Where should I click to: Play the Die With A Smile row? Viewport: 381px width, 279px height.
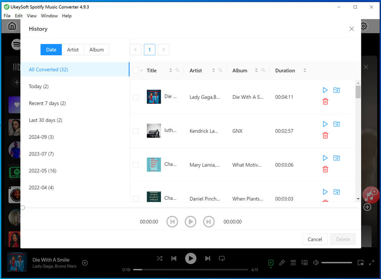325,90
